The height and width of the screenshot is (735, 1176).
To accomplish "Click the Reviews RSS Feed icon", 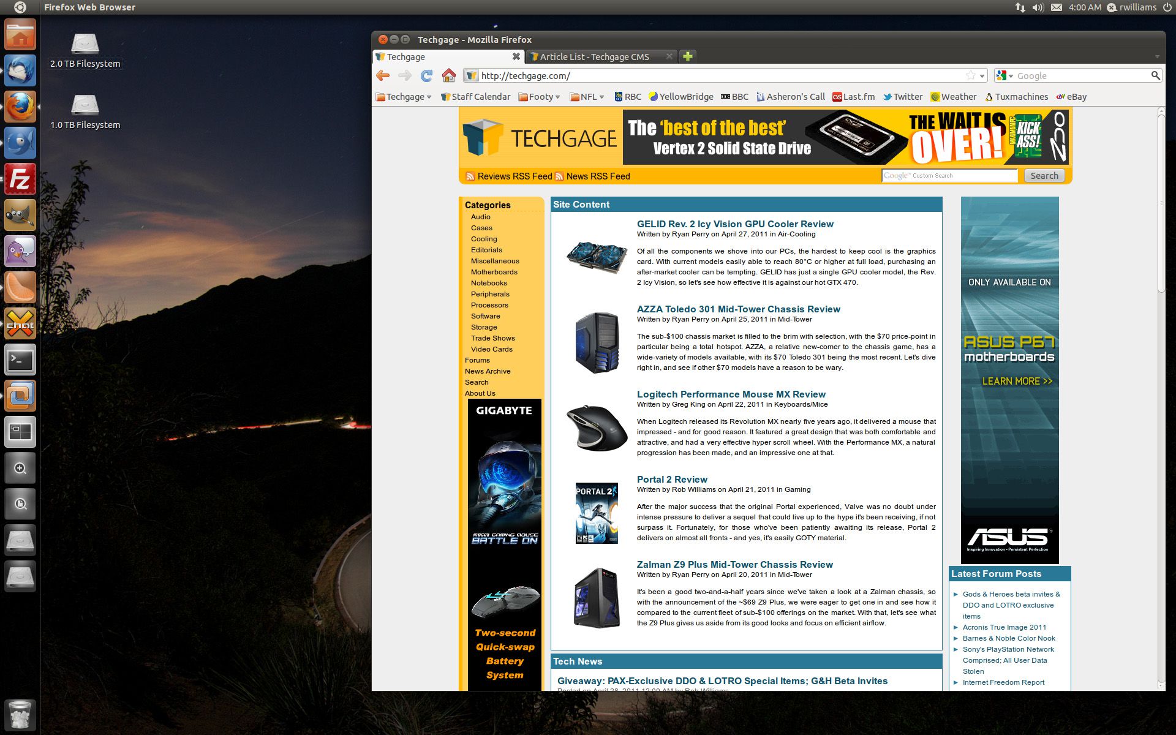I will 470,176.
